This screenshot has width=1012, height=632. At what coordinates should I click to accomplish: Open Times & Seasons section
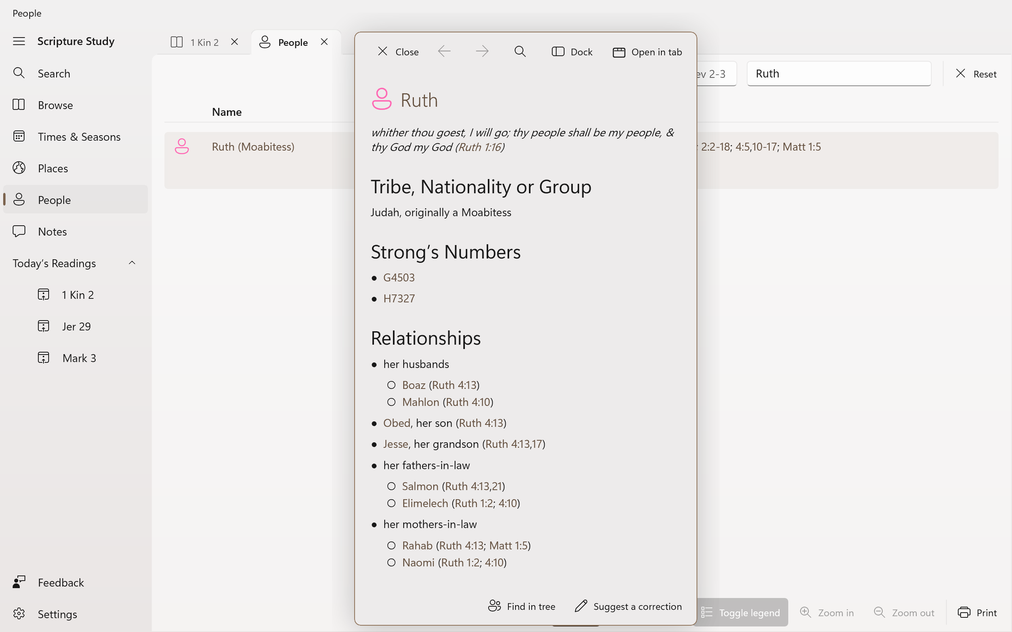click(75, 137)
